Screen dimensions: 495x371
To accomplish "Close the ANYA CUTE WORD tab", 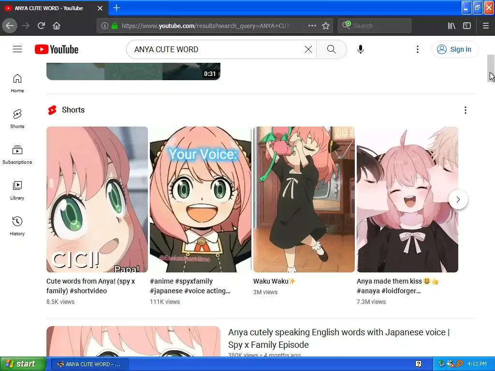I will pyautogui.click(x=100, y=8).
